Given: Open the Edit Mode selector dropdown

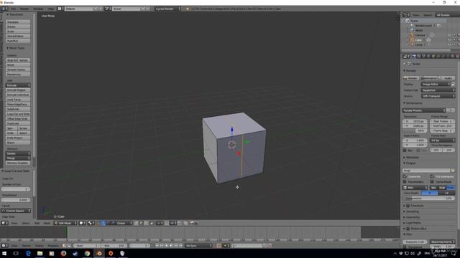Looking at the screenshot, I should [x=65, y=223].
